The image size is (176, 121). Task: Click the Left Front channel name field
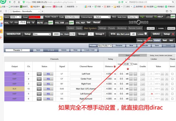pos(86,74)
